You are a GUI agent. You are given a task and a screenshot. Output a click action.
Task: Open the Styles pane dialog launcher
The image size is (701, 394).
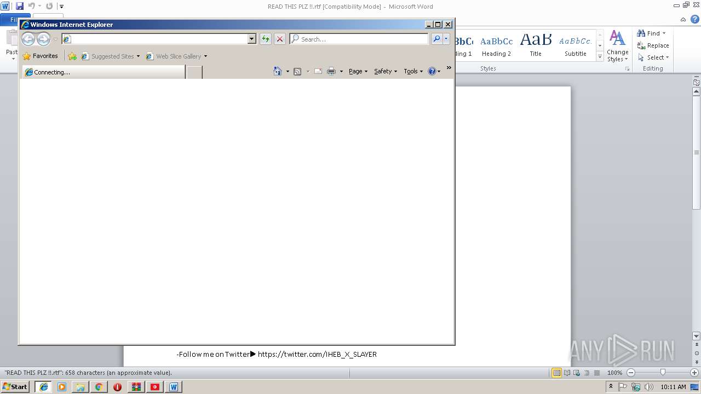[x=627, y=69]
